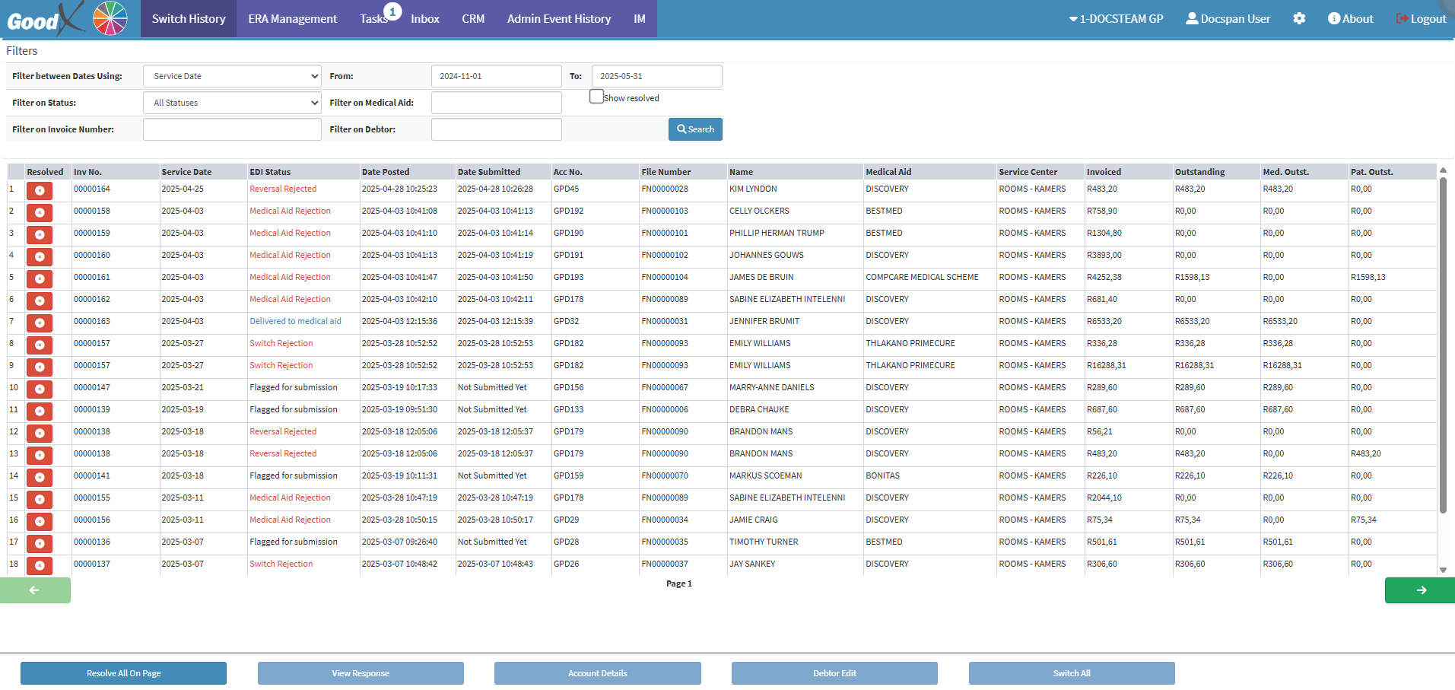The height and width of the screenshot is (690, 1455).
Task: Click the Debtor Edit button
Action: pos(834,673)
